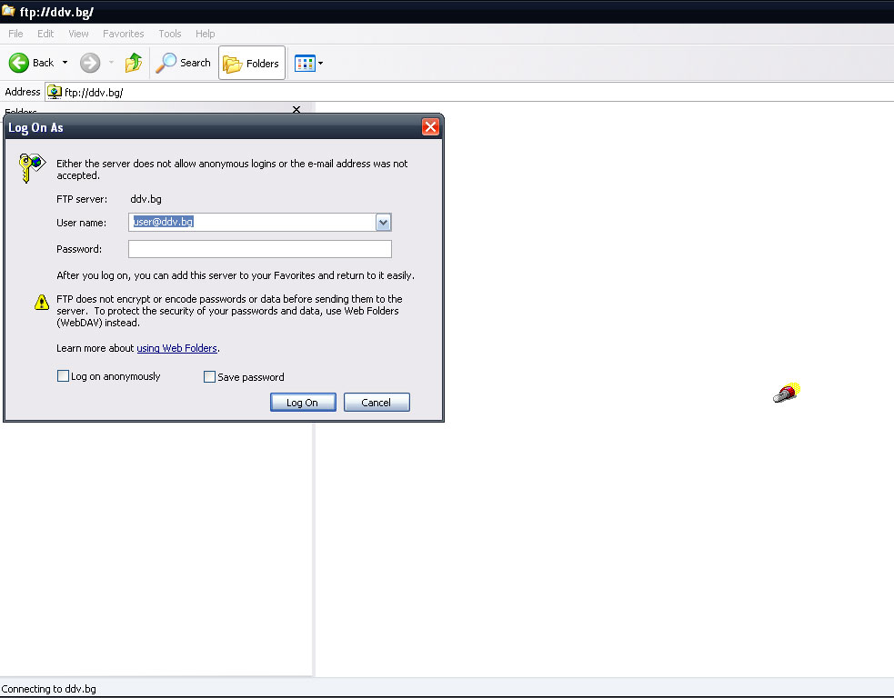Open the 'using Web Folders' link
The height and width of the screenshot is (698, 894).
tap(176, 348)
